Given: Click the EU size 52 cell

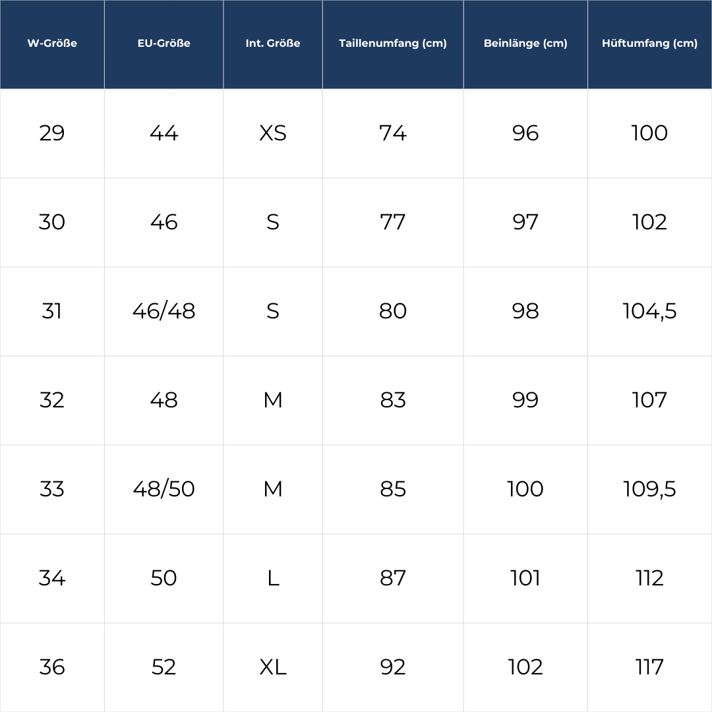Looking at the screenshot, I should pos(163,667).
